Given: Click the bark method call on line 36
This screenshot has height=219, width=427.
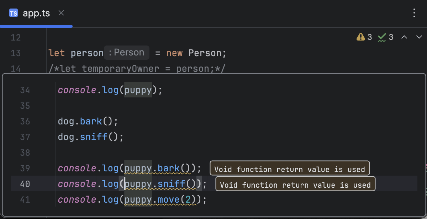Looking at the screenshot, I should (91, 121).
